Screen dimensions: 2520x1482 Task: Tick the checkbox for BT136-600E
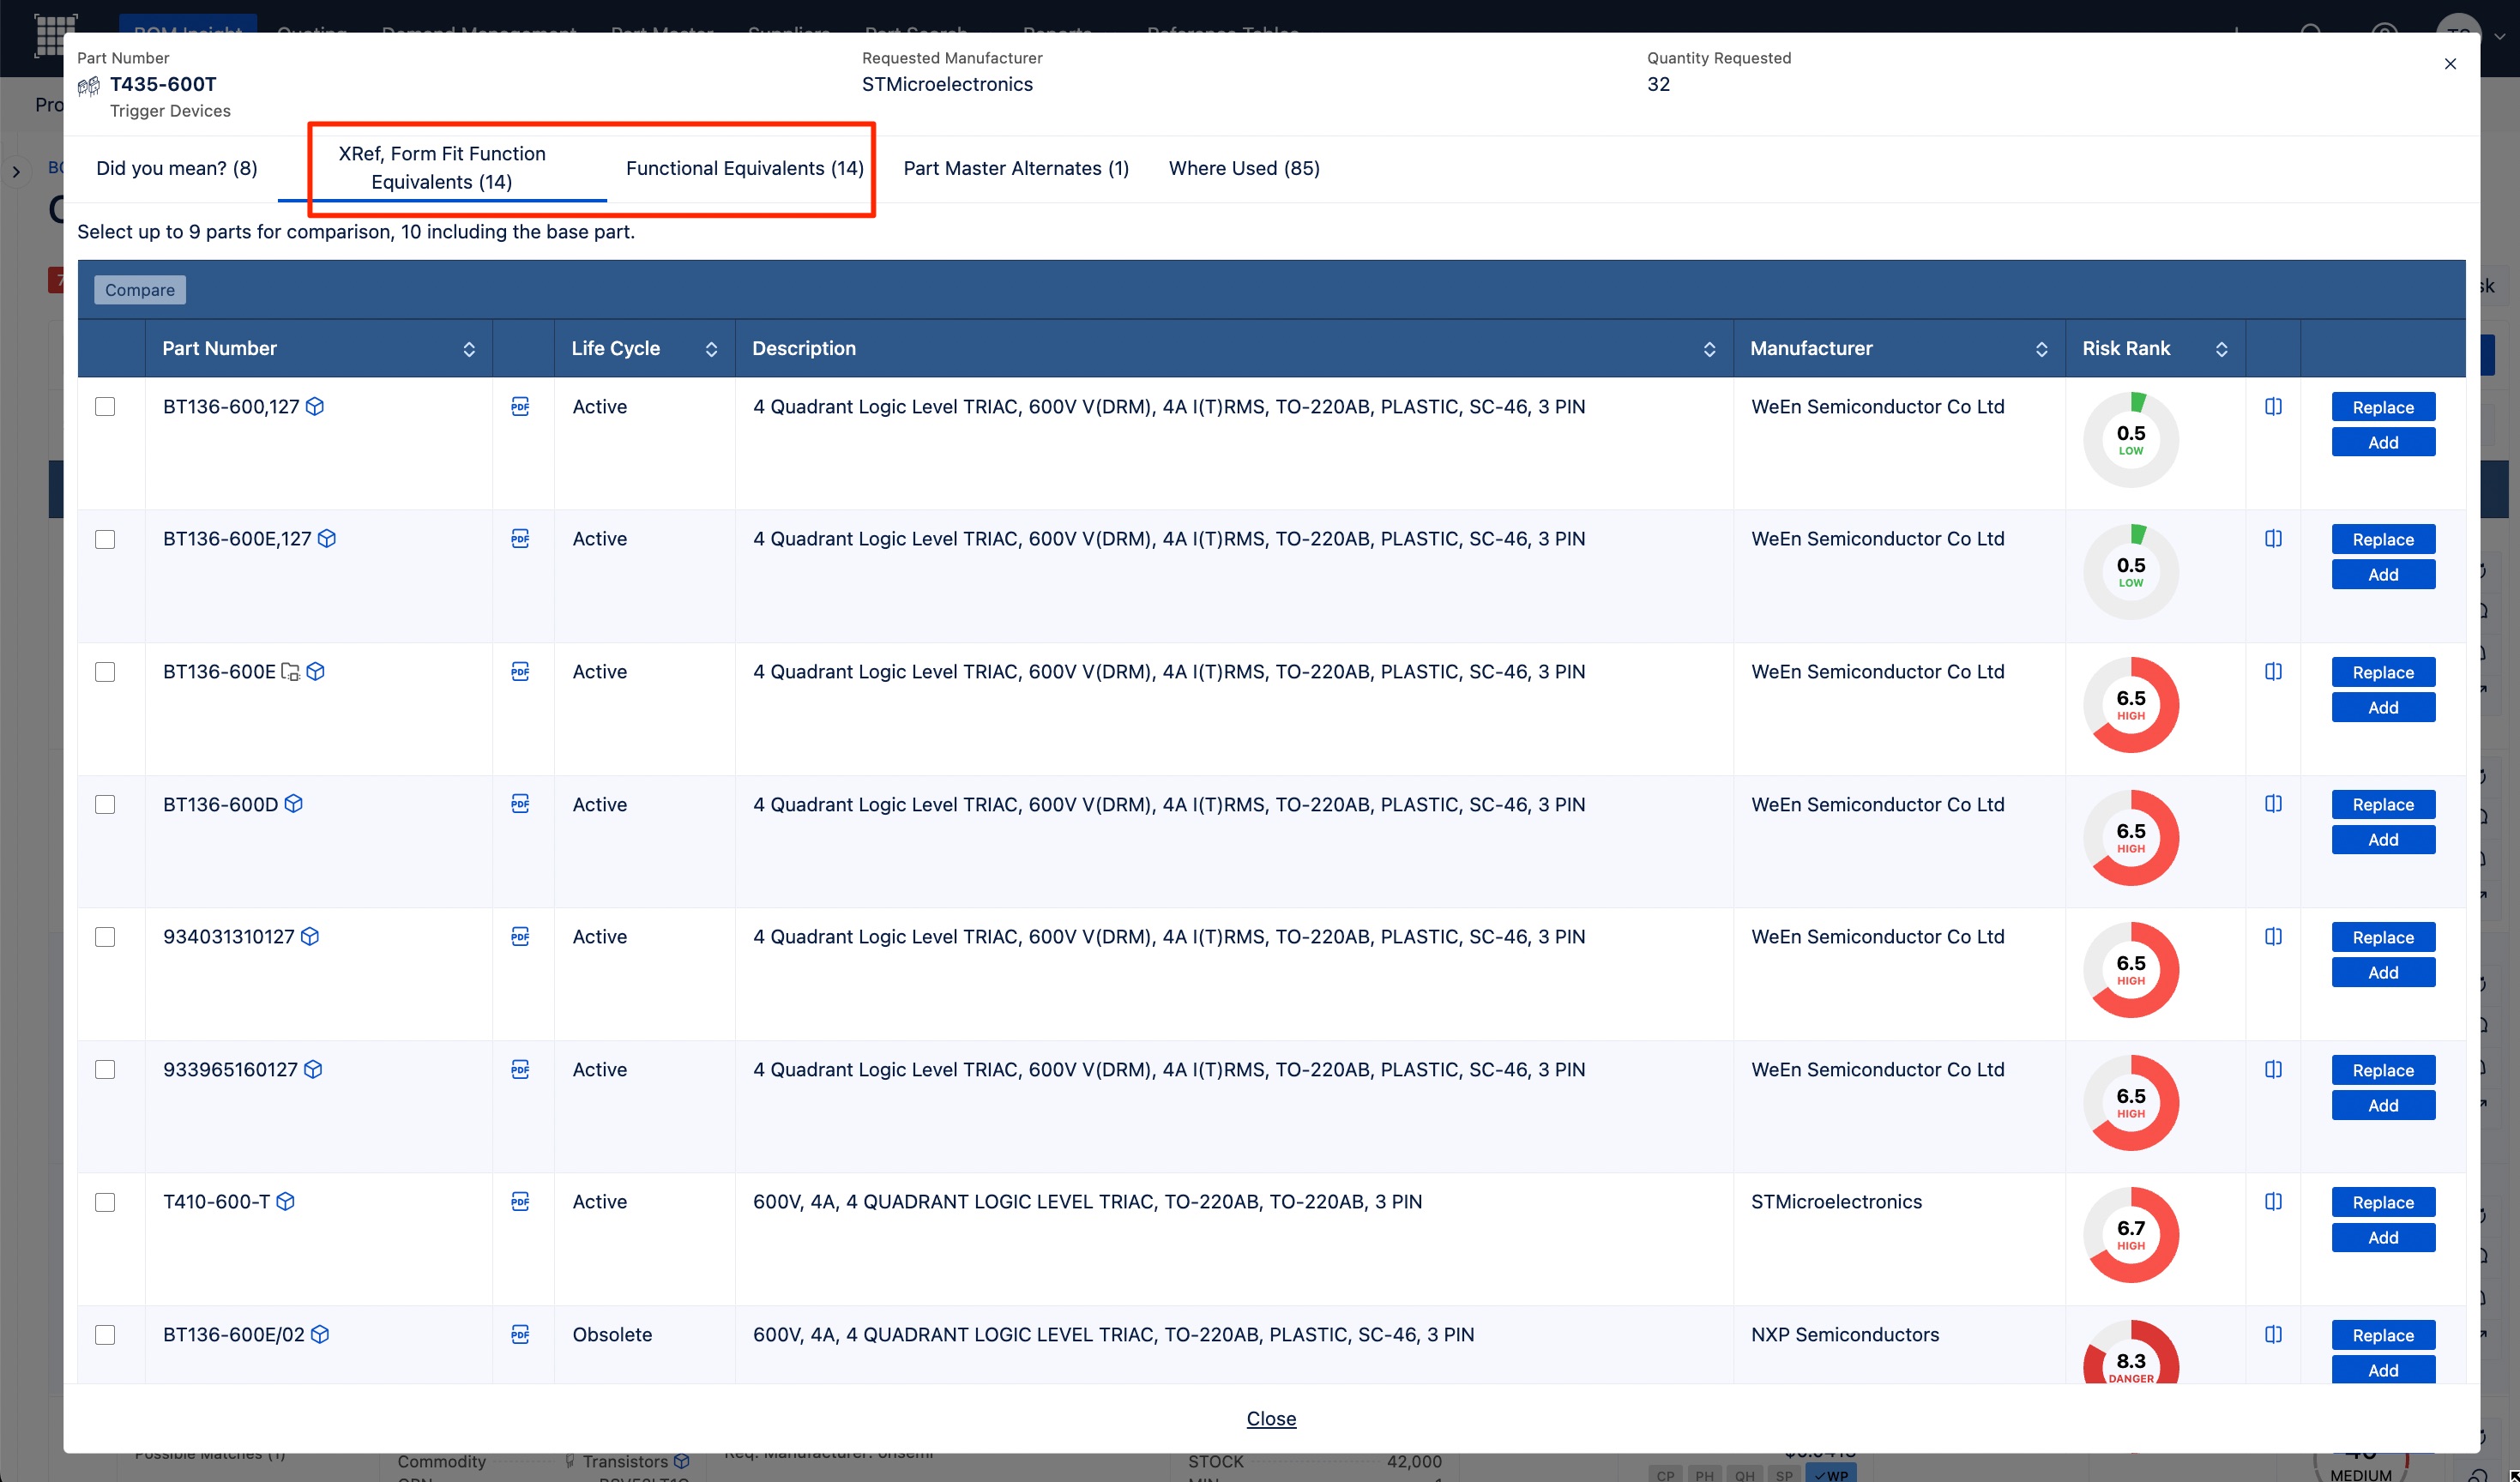pos(105,672)
